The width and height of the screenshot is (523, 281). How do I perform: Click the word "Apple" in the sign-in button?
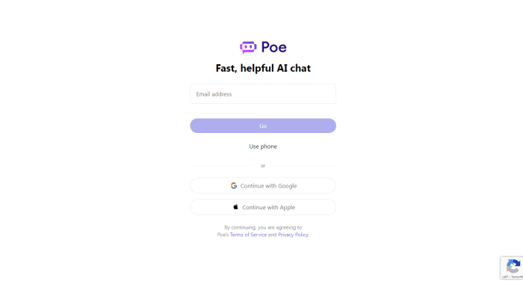click(287, 207)
